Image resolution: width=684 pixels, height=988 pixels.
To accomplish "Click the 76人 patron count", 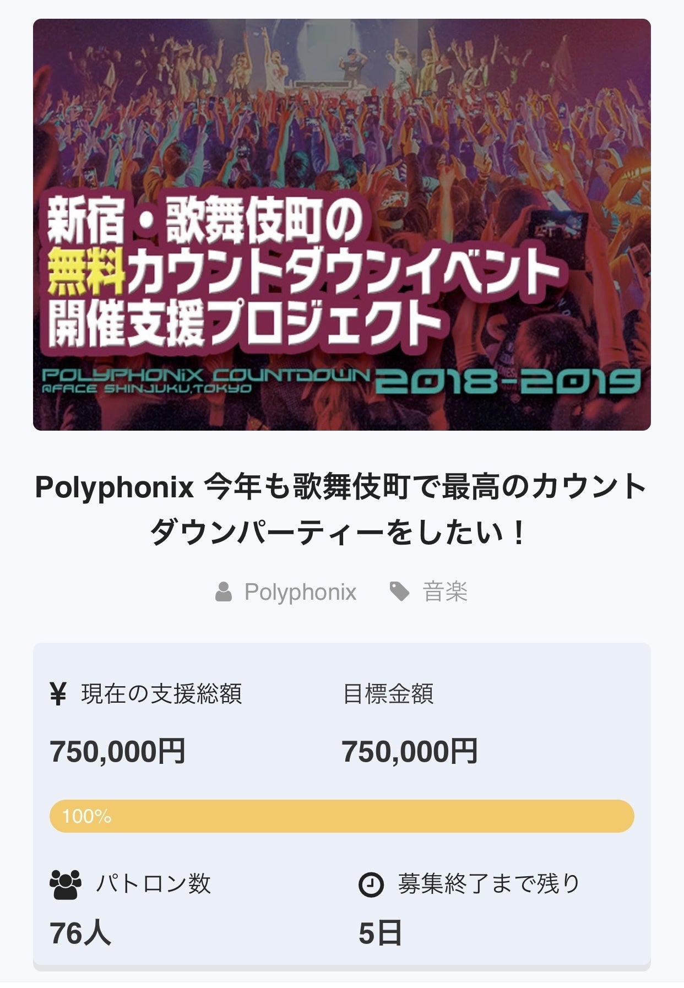I will [80, 933].
